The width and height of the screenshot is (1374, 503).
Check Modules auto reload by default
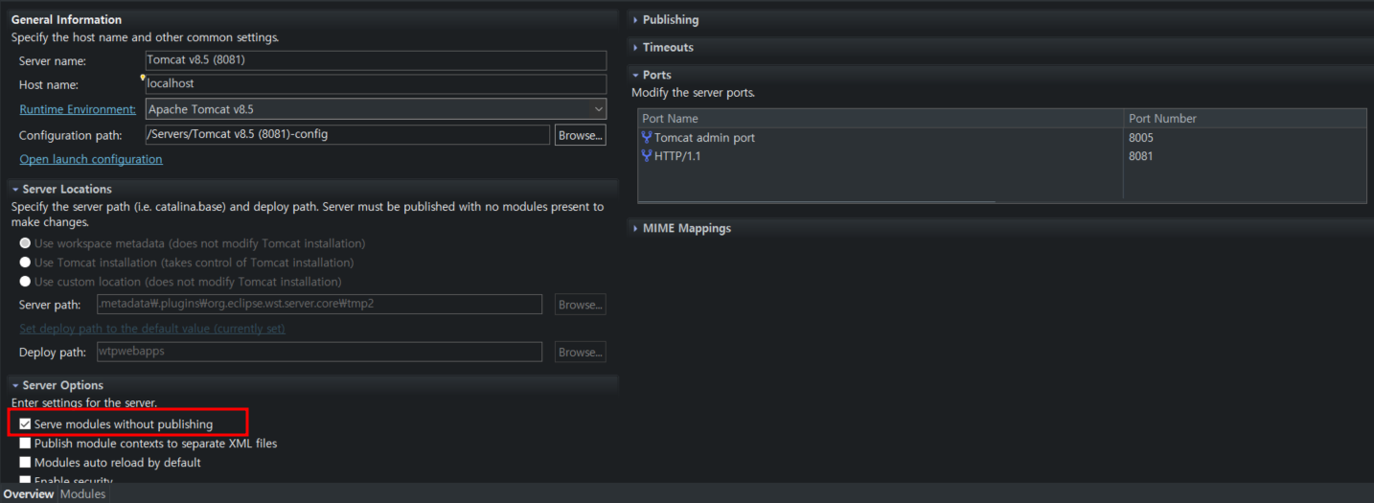point(26,463)
